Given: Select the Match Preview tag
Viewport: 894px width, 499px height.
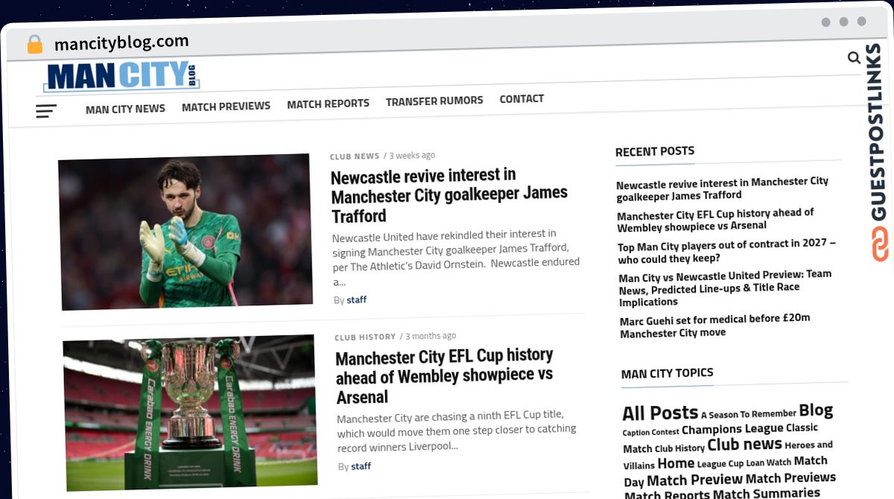Looking at the screenshot, I should pyautogui.click(x=694, y=480).
